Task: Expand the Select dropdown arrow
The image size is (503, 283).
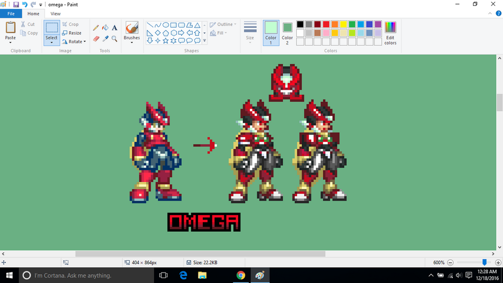Action: point(51,43)
